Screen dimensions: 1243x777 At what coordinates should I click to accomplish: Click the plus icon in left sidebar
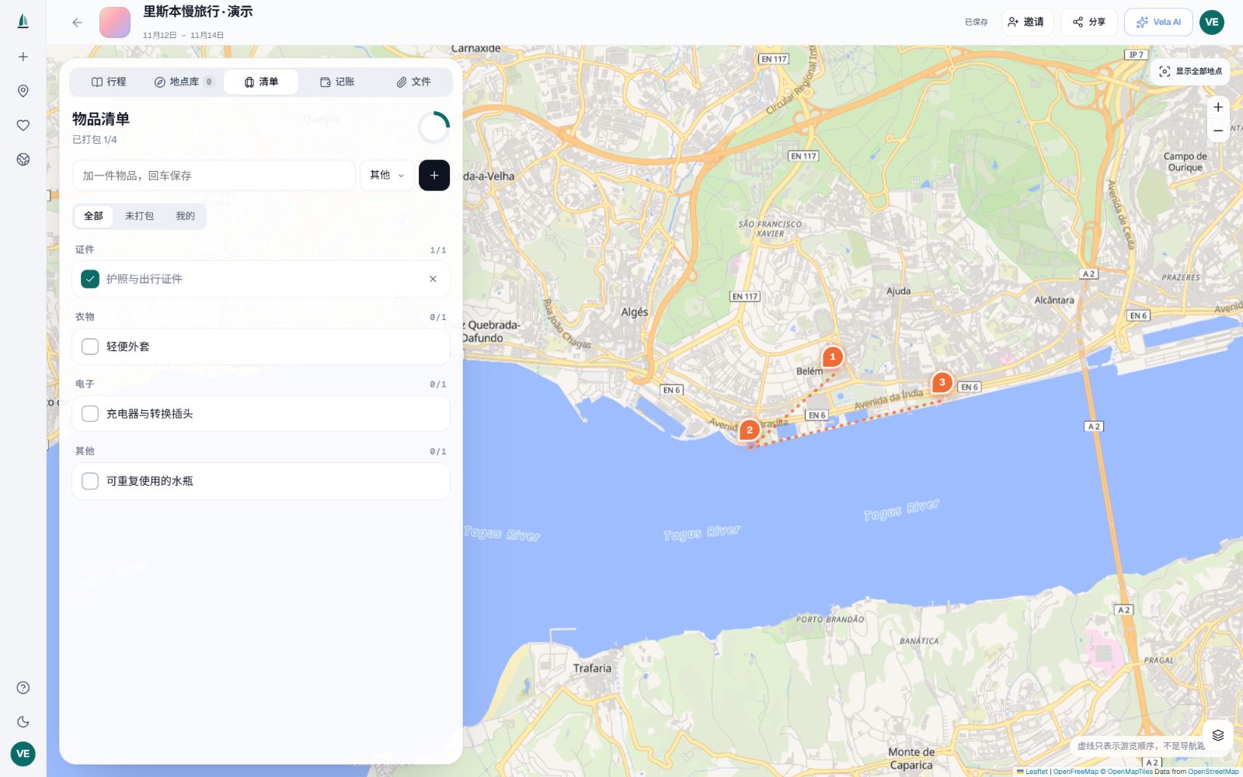point(23,57)
